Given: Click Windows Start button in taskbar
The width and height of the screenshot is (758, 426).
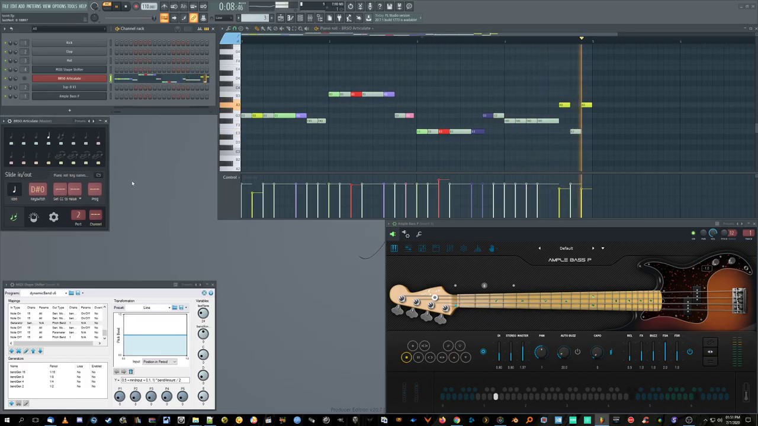Looking at the screenshot, I should (x=7, y=421).
